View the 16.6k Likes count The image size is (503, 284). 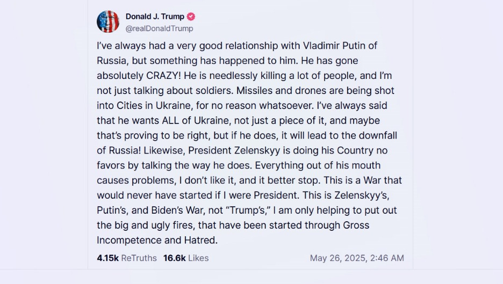pos(175,258)
